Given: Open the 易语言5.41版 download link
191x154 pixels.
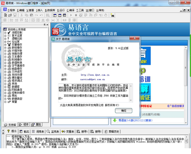Looking at the screenshot, I should click(135, 121).
